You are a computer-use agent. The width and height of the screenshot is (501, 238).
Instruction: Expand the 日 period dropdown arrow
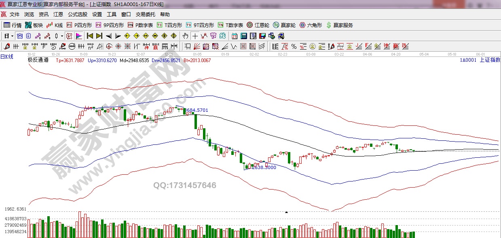coord(13,36)
